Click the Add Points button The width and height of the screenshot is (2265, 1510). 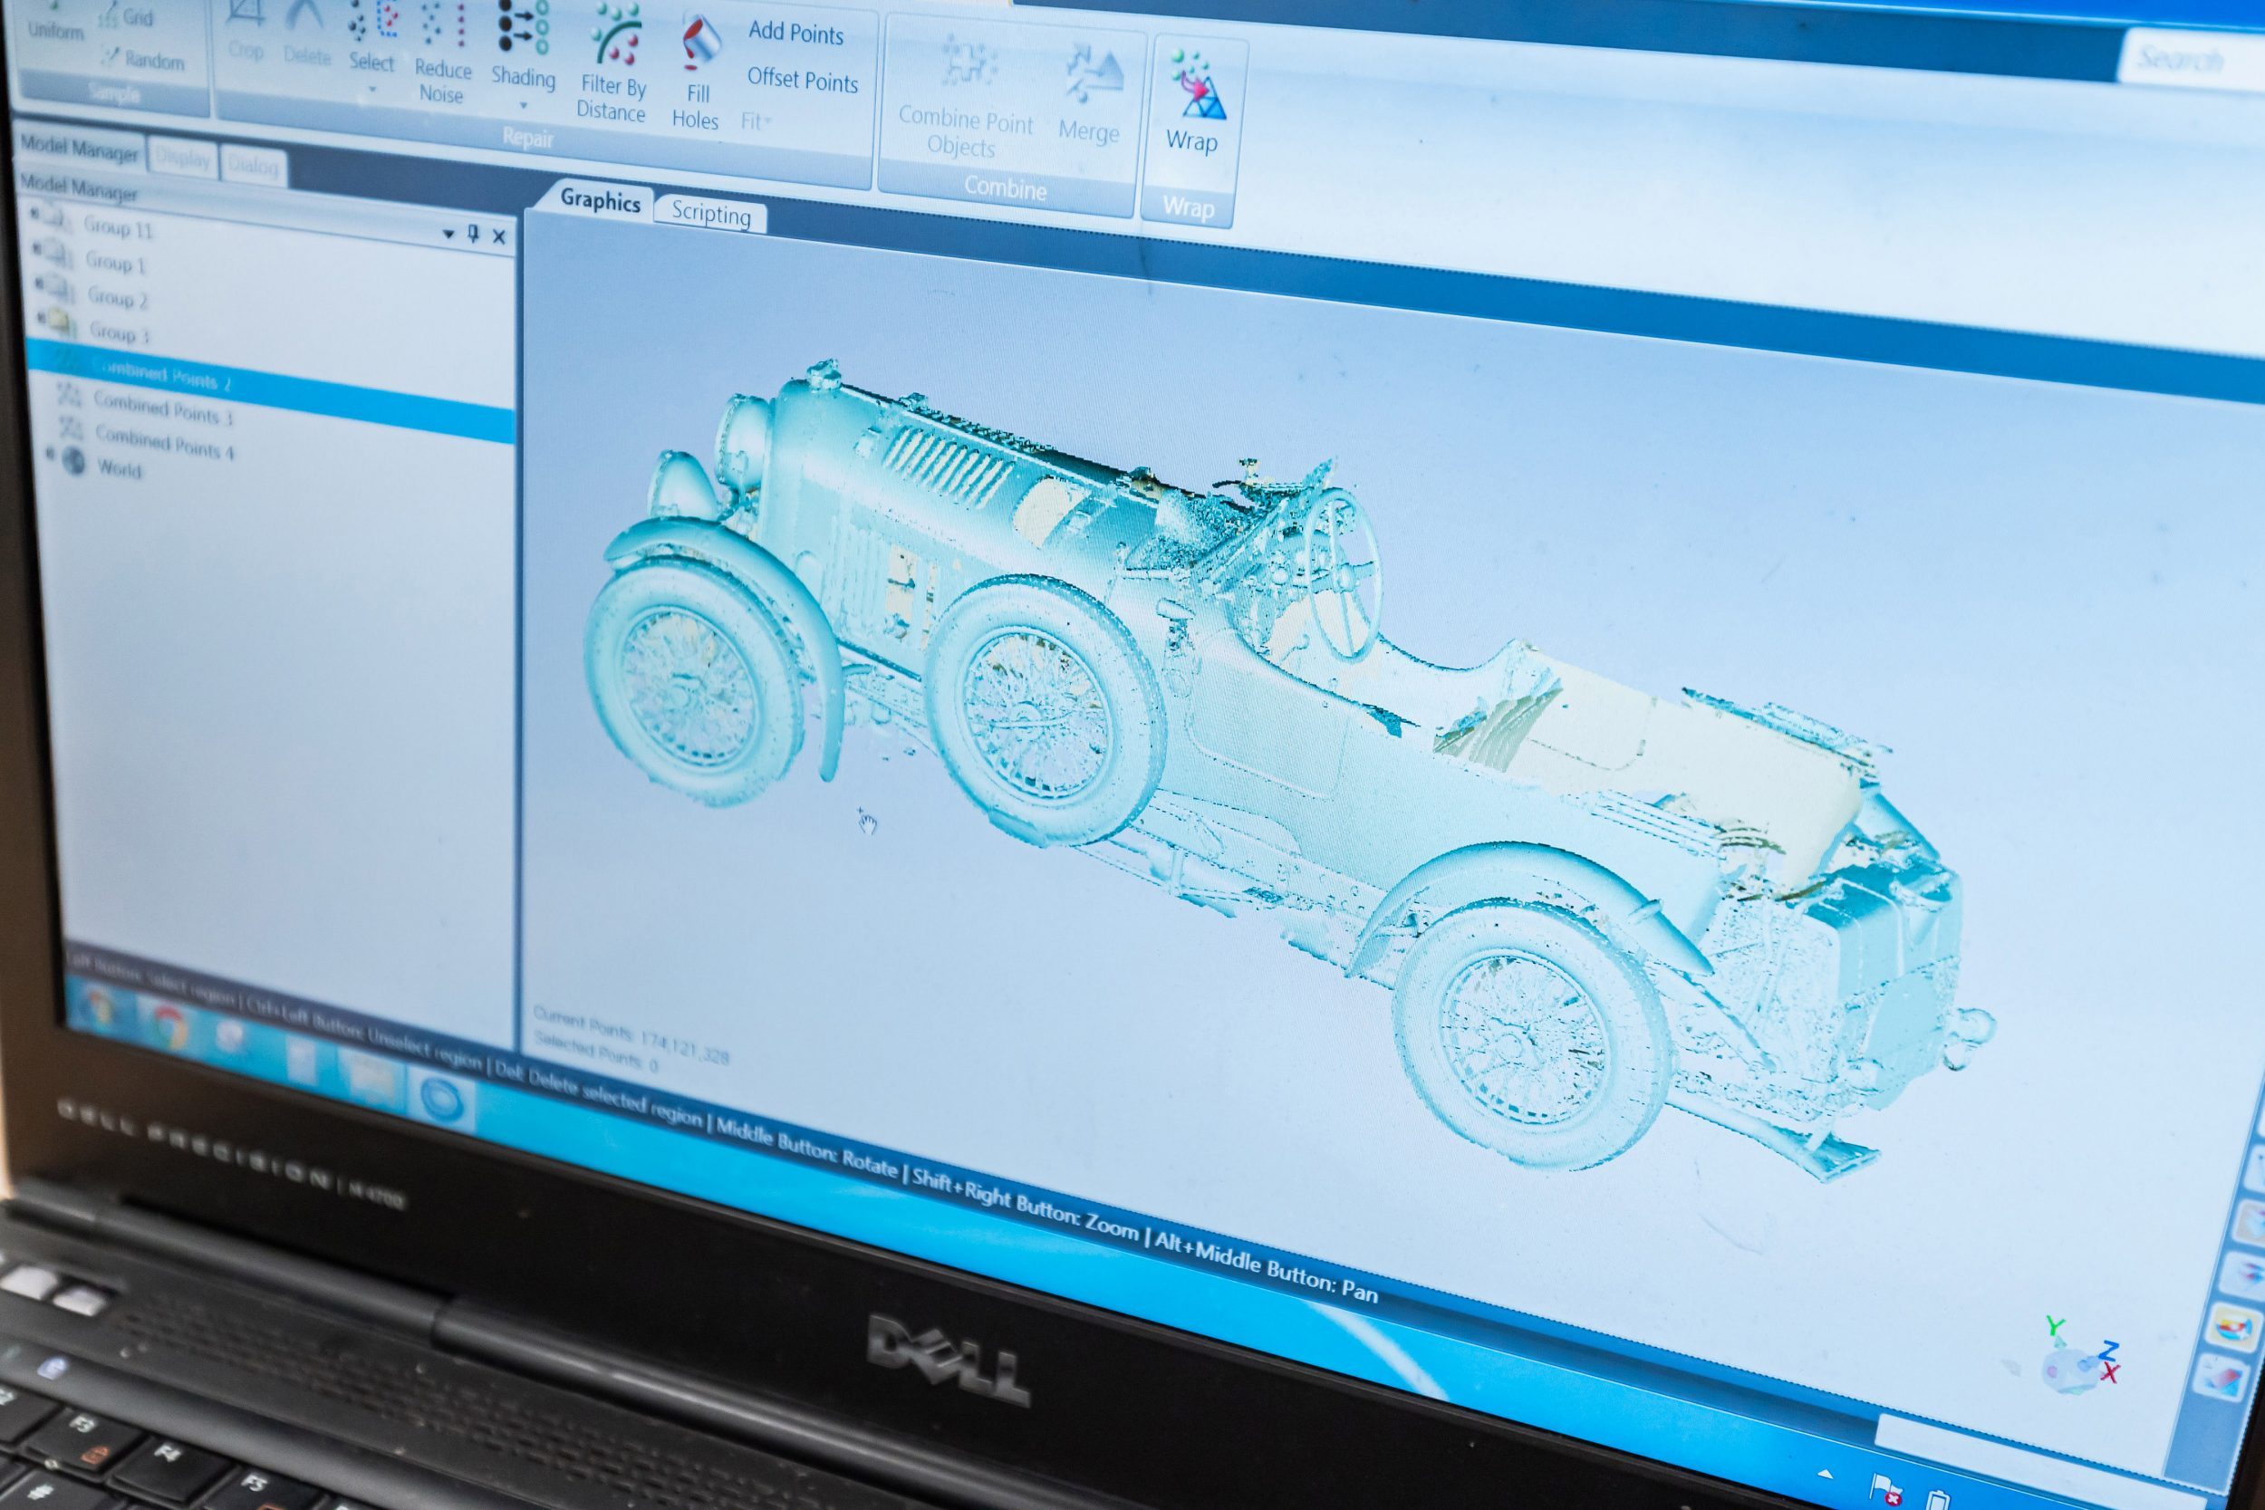795,33
